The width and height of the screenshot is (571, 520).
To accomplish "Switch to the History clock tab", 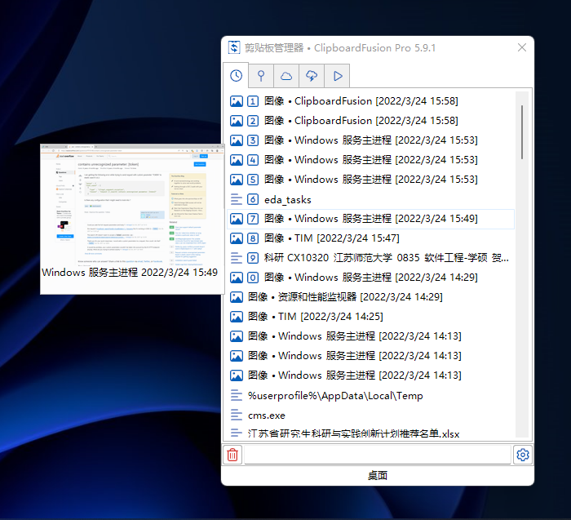I will pyautogui.click(x=236, y=76).
